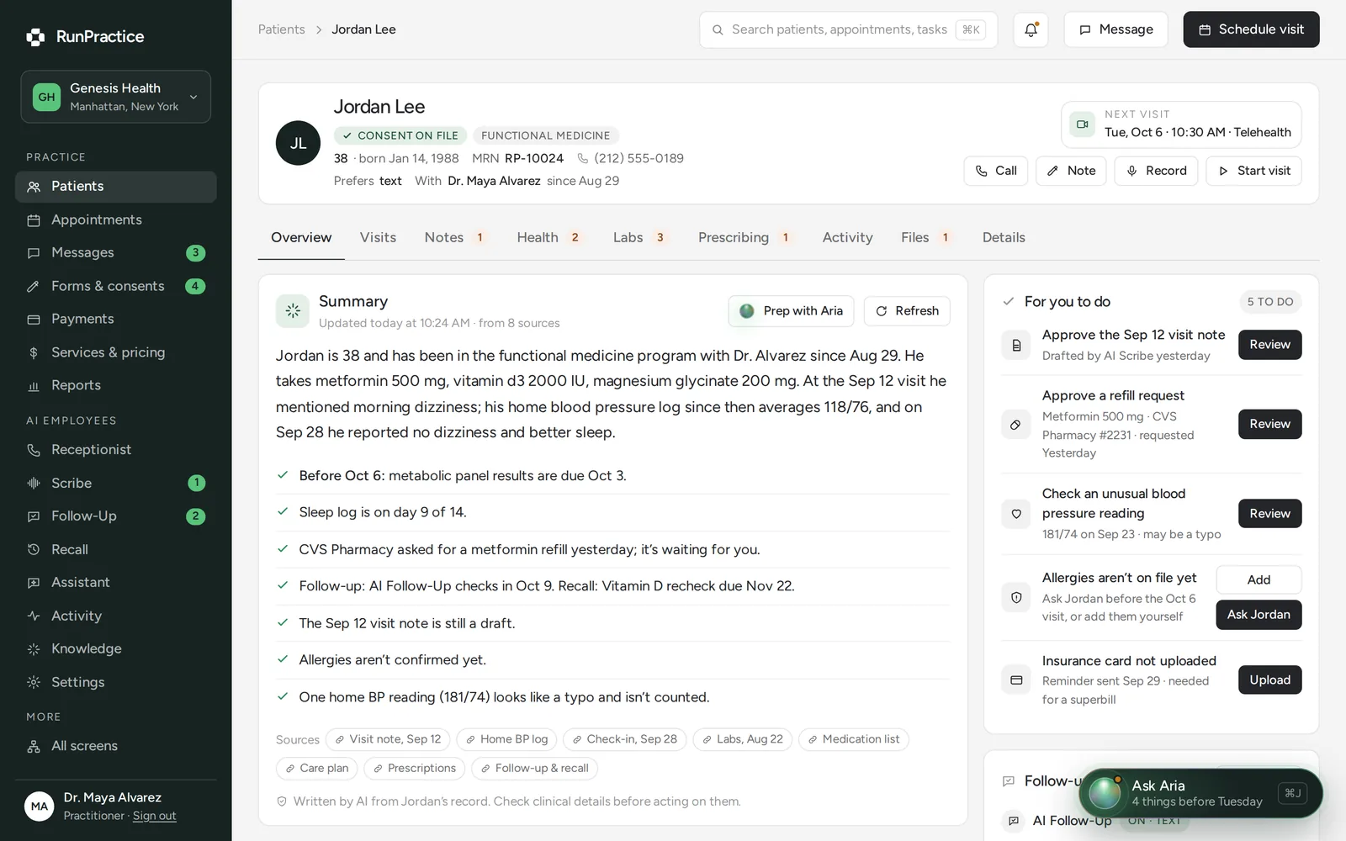1346x841 pixels.
Task: Click the RunPractice logo icon
Action: point(35,37)
